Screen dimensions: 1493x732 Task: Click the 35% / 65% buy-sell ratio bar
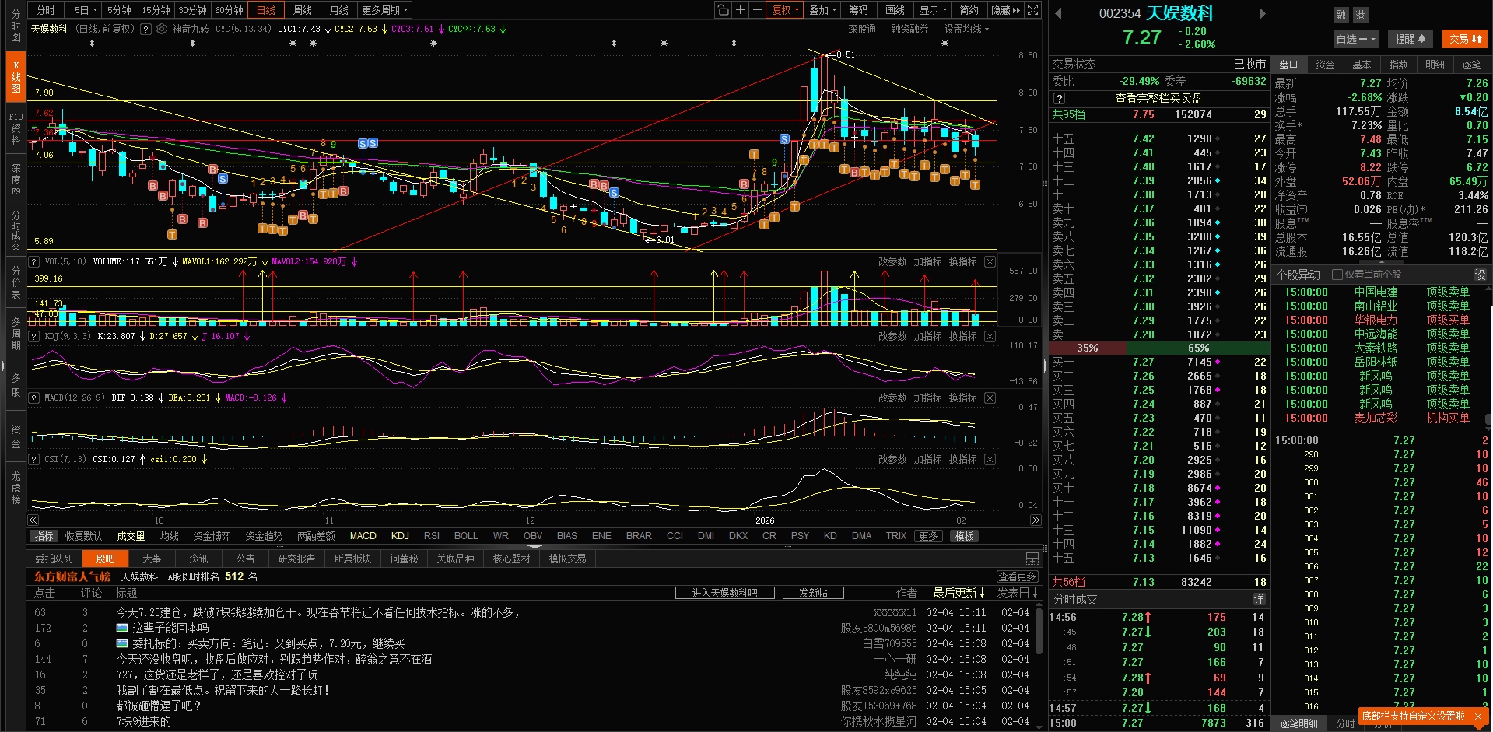point(1159,348)
